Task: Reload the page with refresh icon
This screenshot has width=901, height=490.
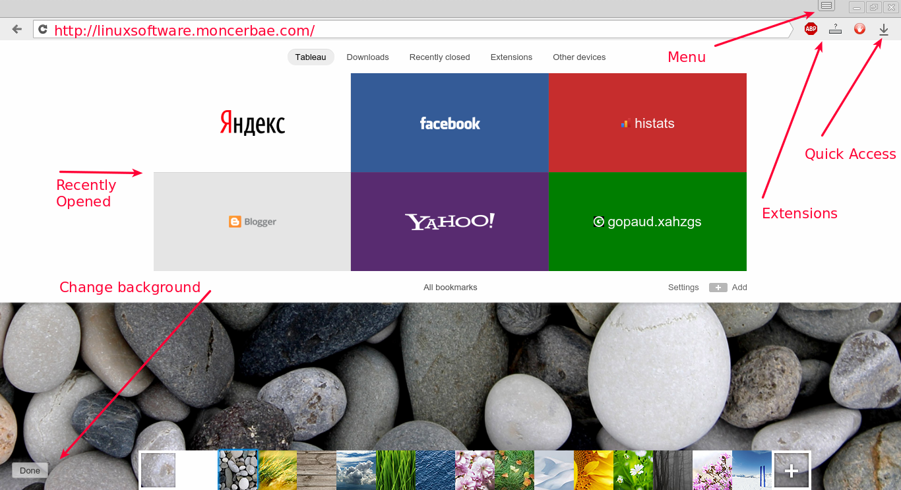Action: pyautogui.click(x=43, y=29)
